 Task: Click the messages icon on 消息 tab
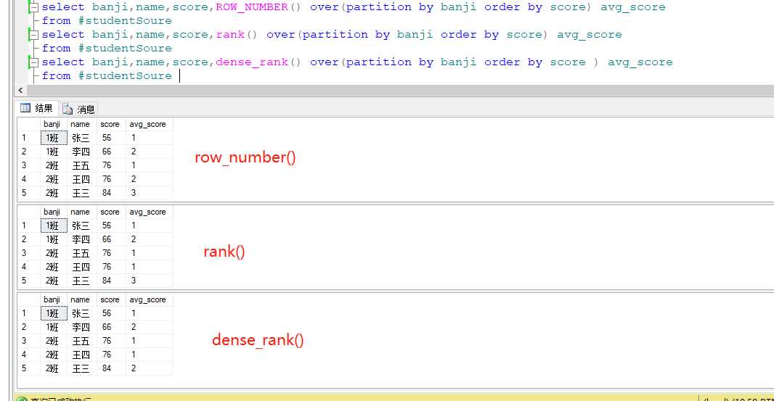pos(68,109)
